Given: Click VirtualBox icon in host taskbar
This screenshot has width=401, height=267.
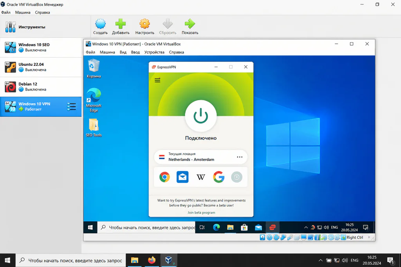Looking at the screenshot, I should (x=168, y=260).
